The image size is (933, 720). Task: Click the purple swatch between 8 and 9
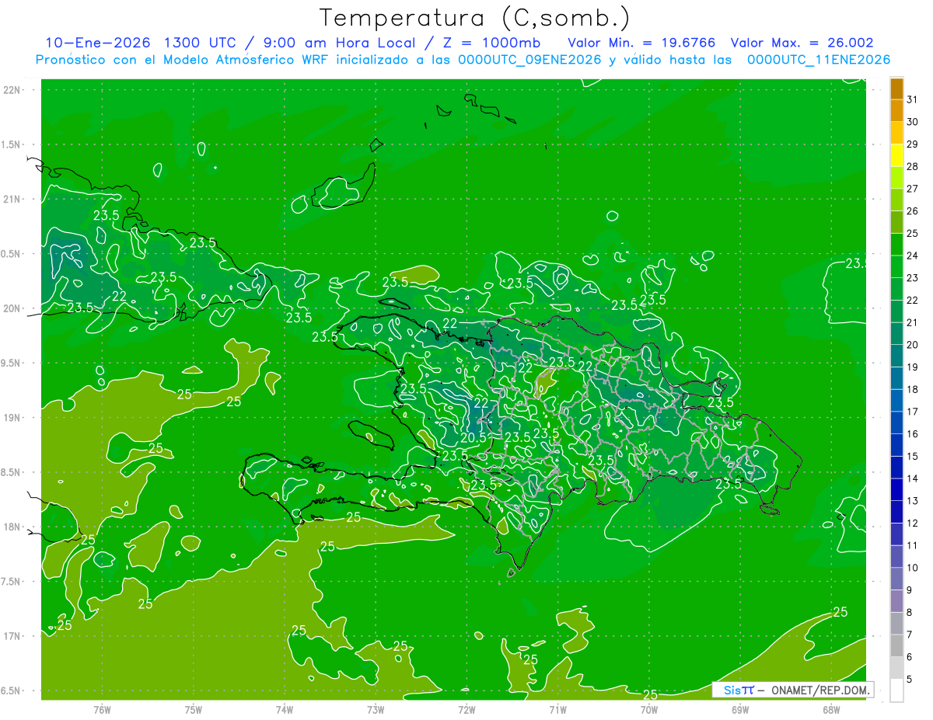[896, 601]
